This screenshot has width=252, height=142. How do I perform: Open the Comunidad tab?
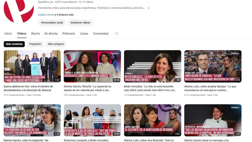pos(101,34)
